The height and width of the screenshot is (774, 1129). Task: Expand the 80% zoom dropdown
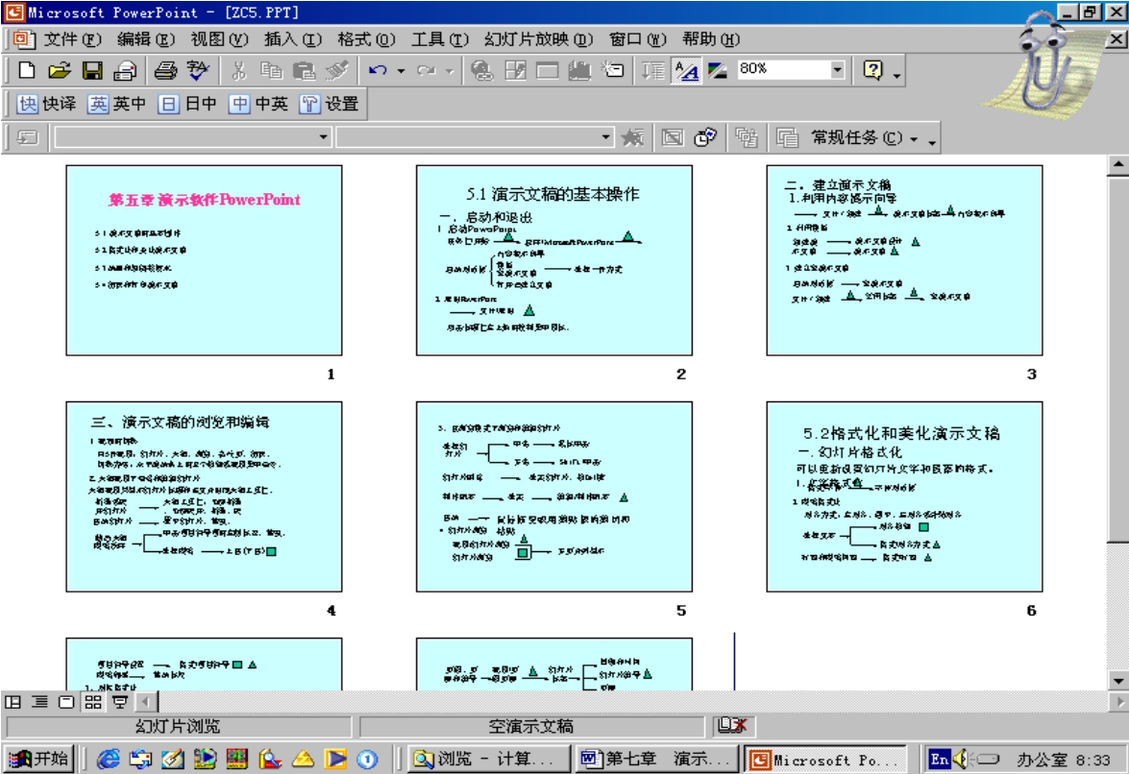(x=836, y=70)
